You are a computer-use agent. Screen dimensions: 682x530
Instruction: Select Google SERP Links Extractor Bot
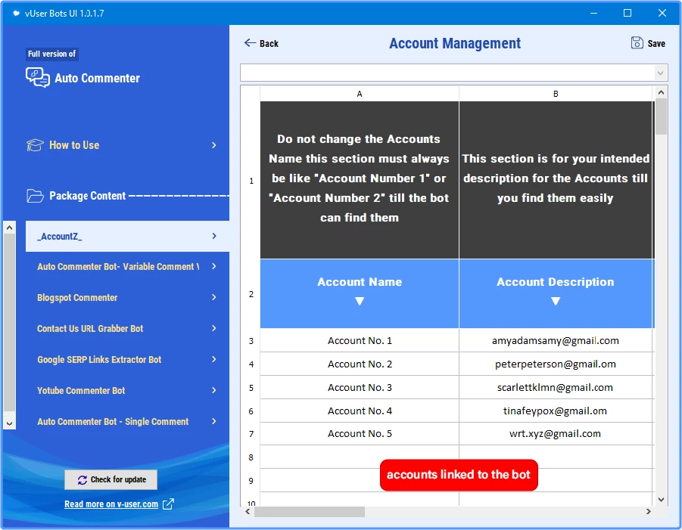tap(127, 359)
